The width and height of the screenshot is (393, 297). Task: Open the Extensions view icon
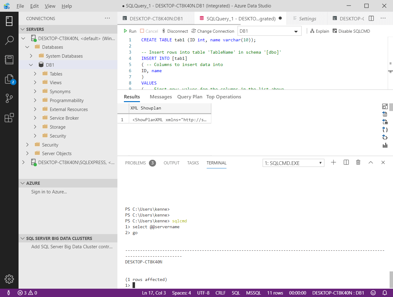pyautogui.click(x=9, y=118)
